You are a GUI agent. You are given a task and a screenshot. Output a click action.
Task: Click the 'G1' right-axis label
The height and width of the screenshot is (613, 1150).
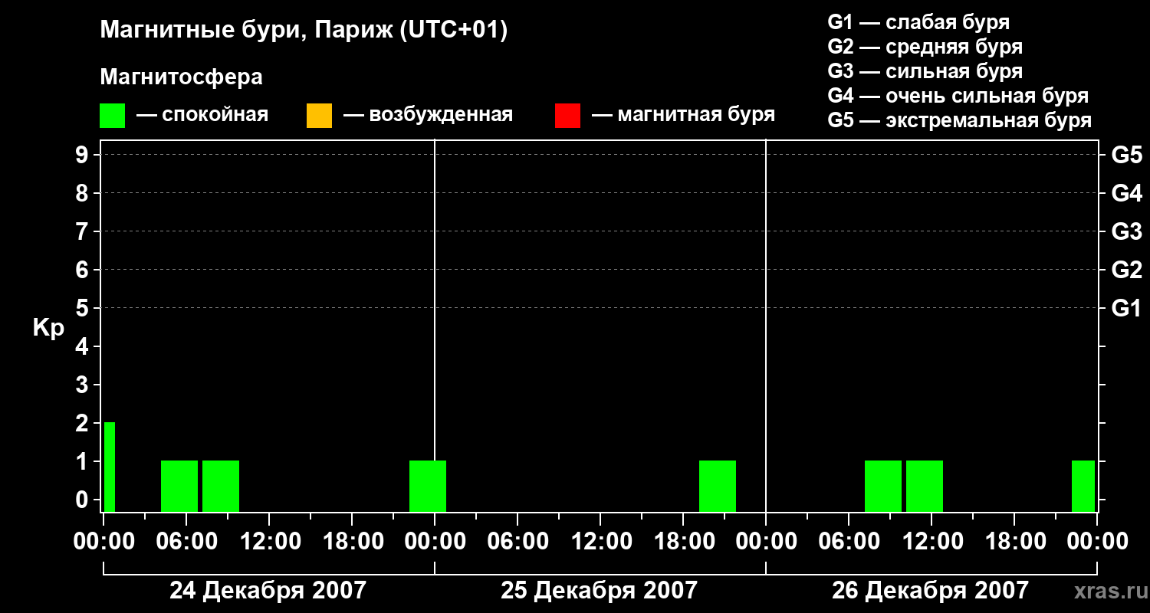1127,309
